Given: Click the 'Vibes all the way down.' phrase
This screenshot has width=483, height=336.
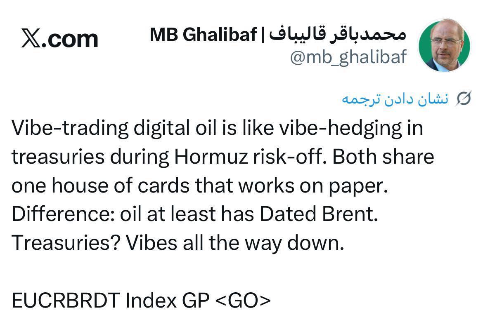Looking at the screenshot, I should 235,243.
